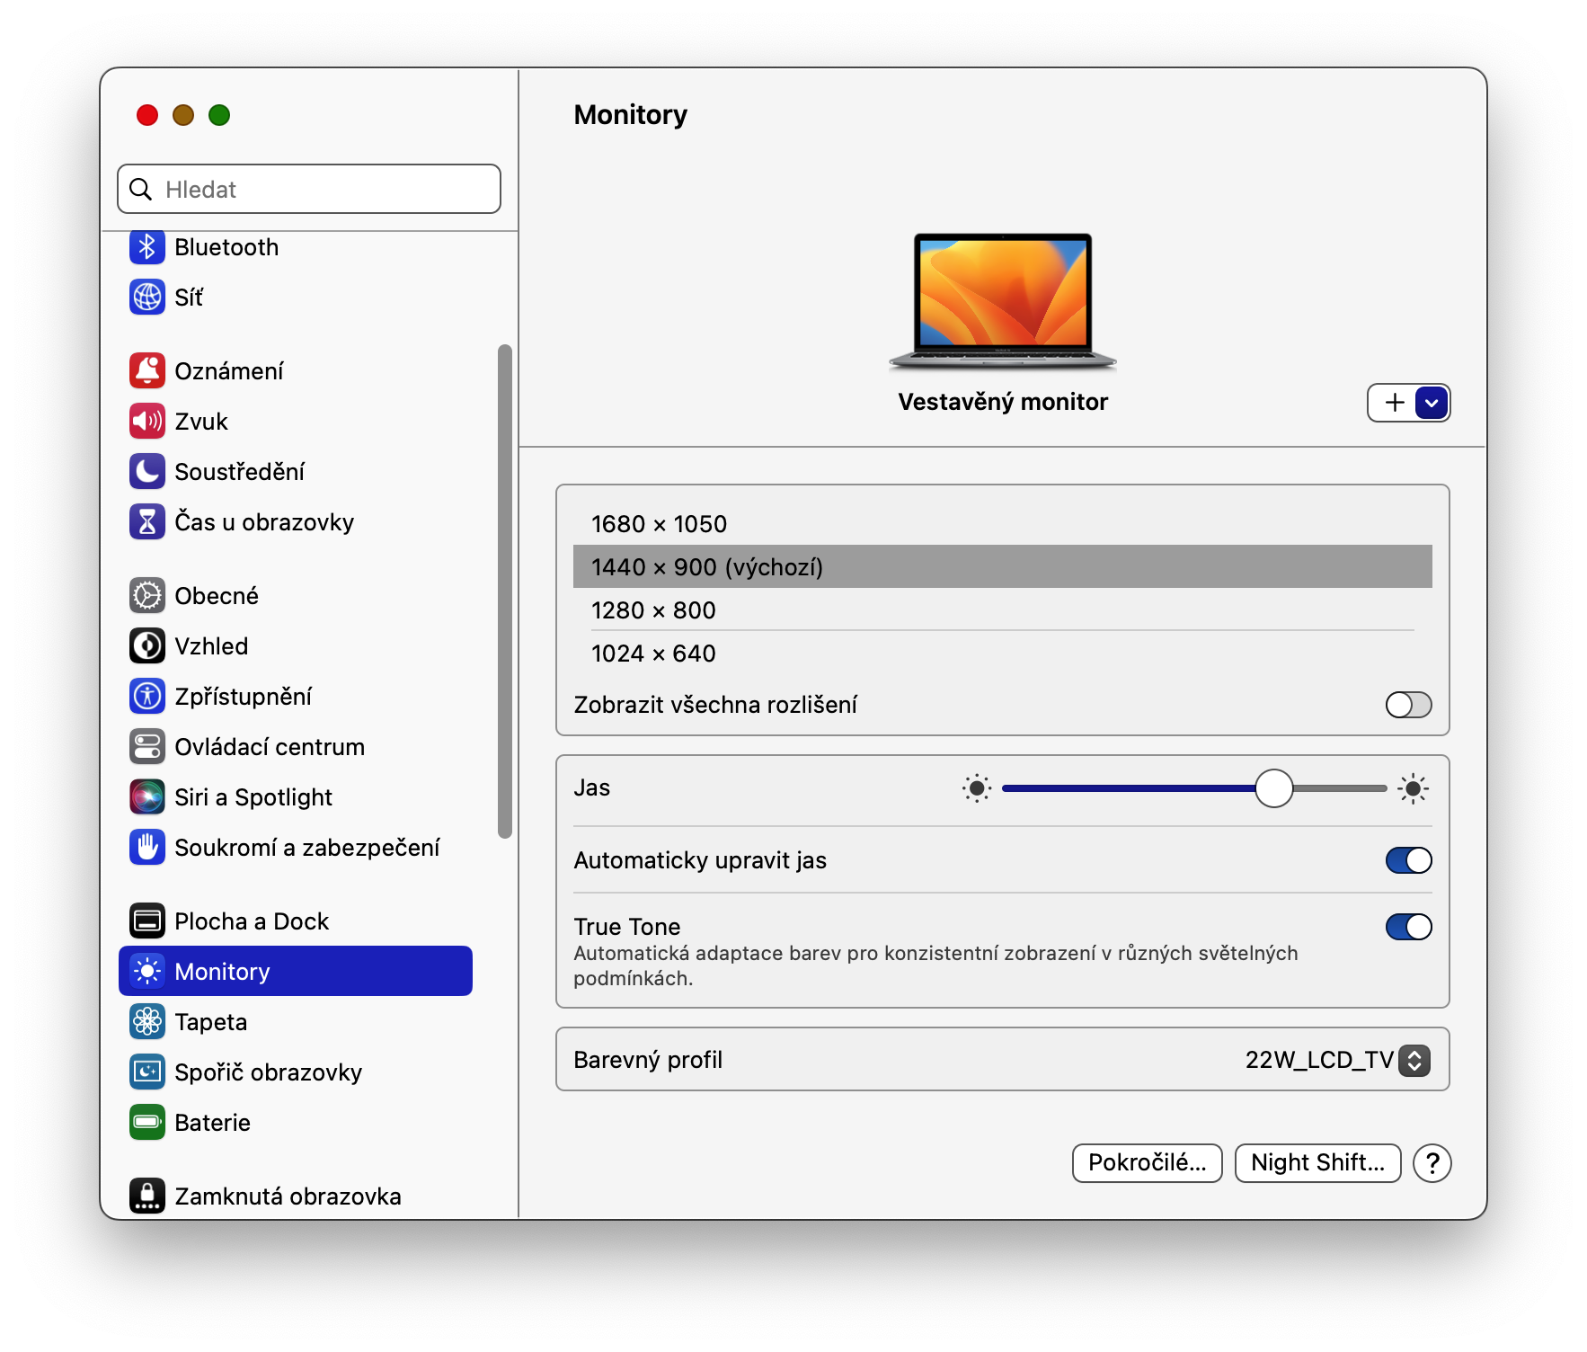Turn off the True Tone switch
Viewport: 1587px width, 1352px height.
pyautogui.click(x=1407, y=927)
